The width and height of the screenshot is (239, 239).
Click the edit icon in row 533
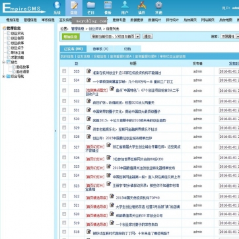point(112,88)
